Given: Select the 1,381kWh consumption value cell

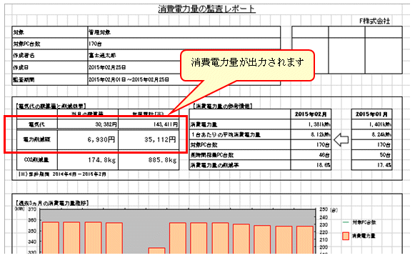Looking at the screenshot, I should tap(311, 124).
